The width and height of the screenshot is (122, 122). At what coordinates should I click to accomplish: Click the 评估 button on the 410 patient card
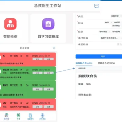pos(38,107)
